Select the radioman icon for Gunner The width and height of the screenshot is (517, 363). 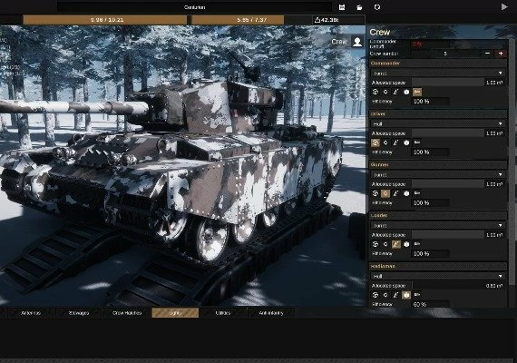(x=406, y=193)
